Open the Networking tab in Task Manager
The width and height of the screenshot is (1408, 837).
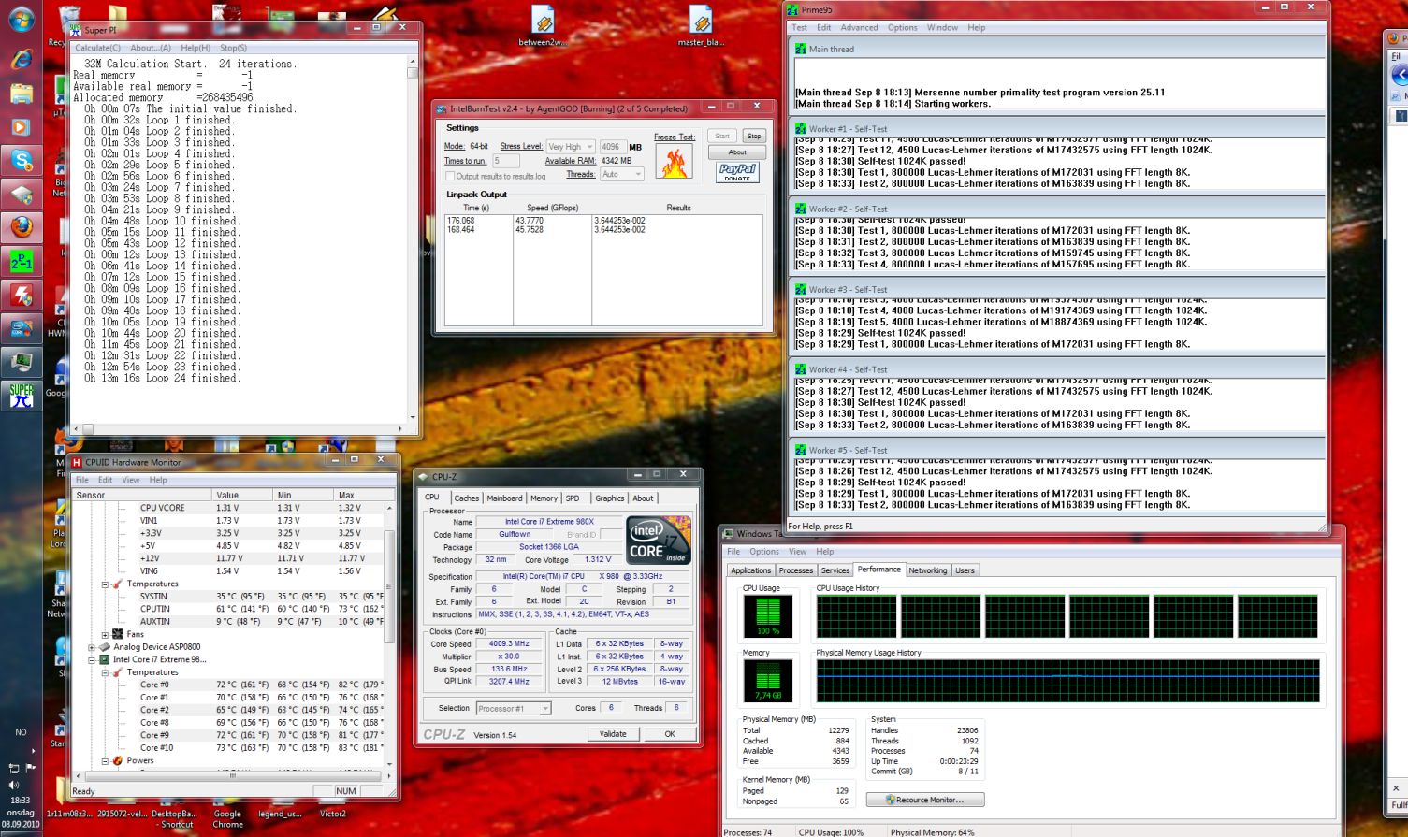pyautogui.click(x=928, y=570)
